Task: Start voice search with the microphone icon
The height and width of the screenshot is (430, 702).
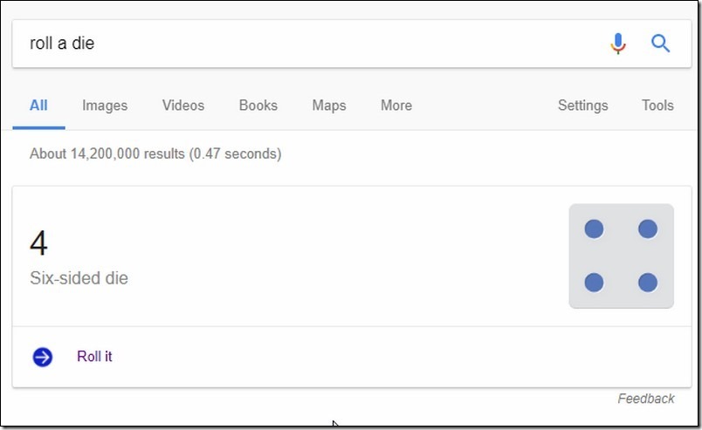Action: point(618,44)
